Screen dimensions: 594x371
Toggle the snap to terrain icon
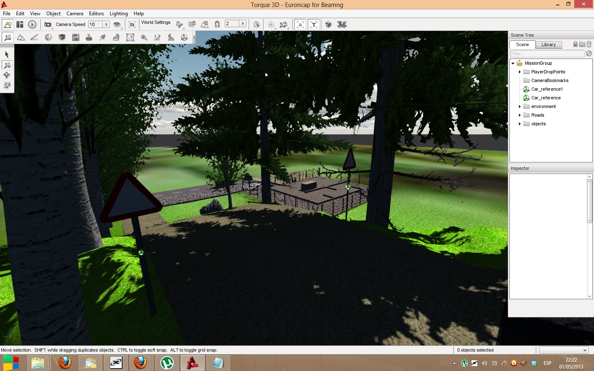coord(205,24)
